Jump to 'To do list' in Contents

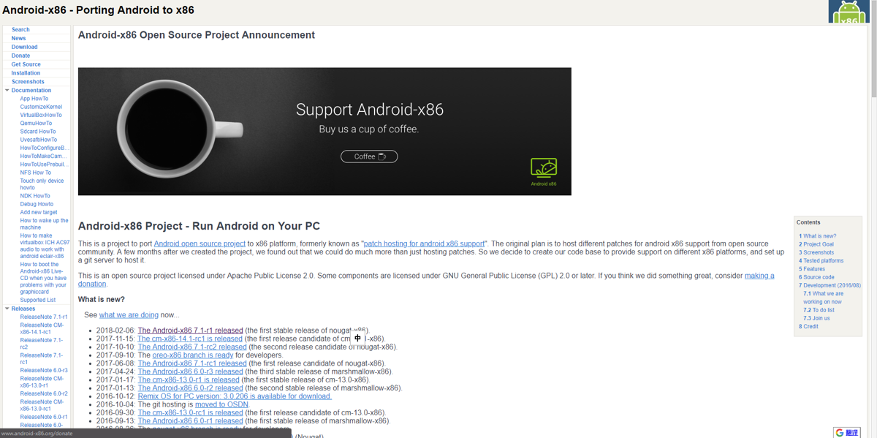819,310
